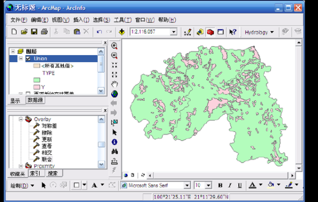The image size is (318, 202).
Task: Toggle bold text formatting
Action: (x=220, y=185)
